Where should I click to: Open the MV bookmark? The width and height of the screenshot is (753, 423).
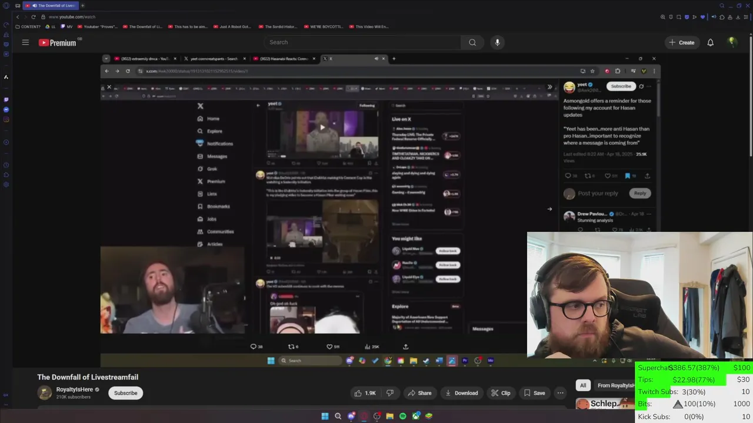coord(67,26)
